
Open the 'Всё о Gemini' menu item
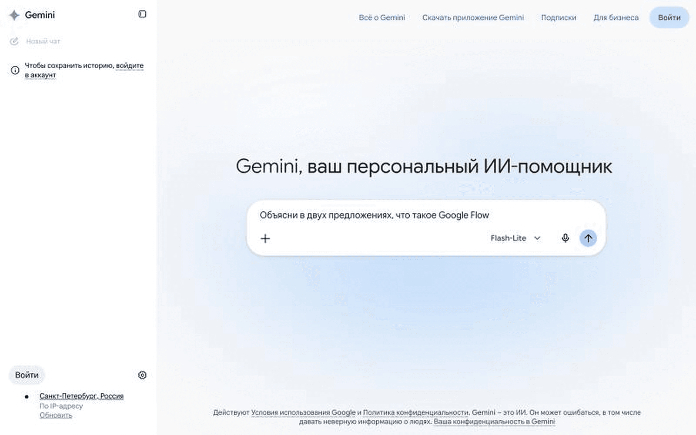point(382,18)
